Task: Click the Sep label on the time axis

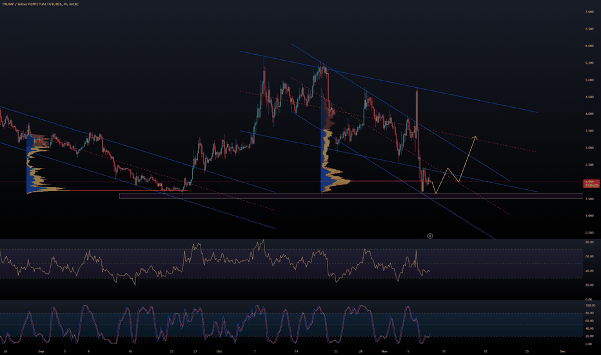Action: tap(41, 351)
